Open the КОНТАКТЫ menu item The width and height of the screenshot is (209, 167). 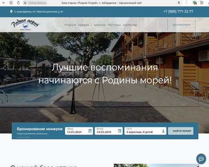[x=130, y=25]
